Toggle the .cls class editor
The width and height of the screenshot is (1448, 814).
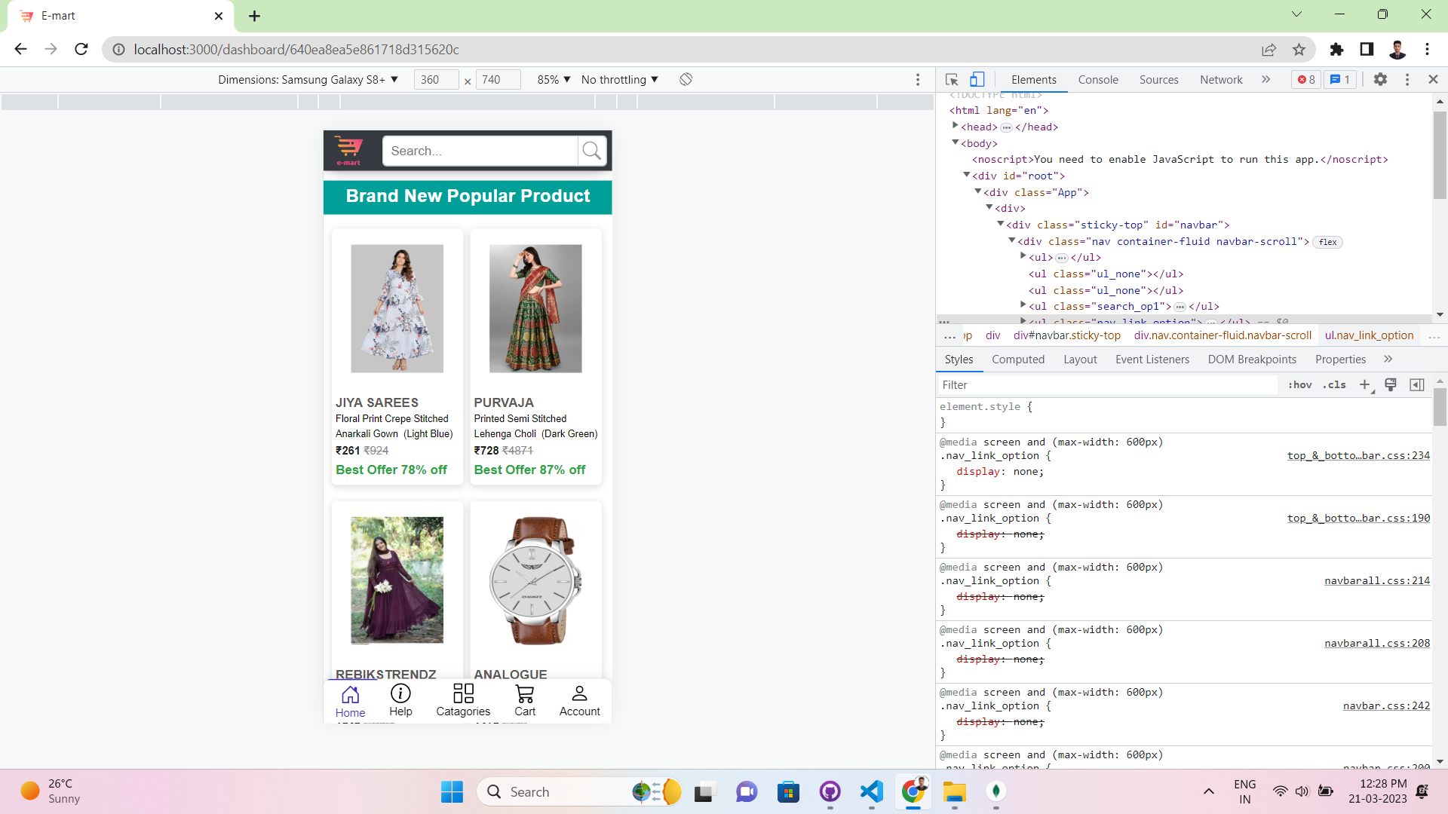(1334, 384)
